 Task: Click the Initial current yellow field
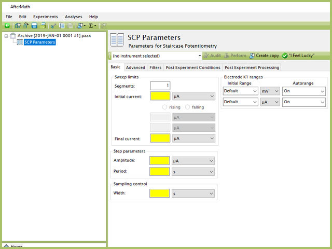click(x=160, y=96)
